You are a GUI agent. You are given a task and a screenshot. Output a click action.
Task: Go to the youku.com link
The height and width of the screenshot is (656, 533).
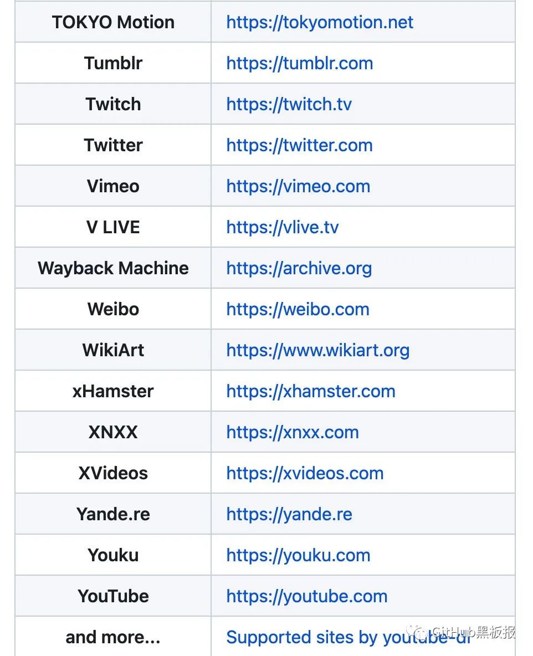[298, 556]
